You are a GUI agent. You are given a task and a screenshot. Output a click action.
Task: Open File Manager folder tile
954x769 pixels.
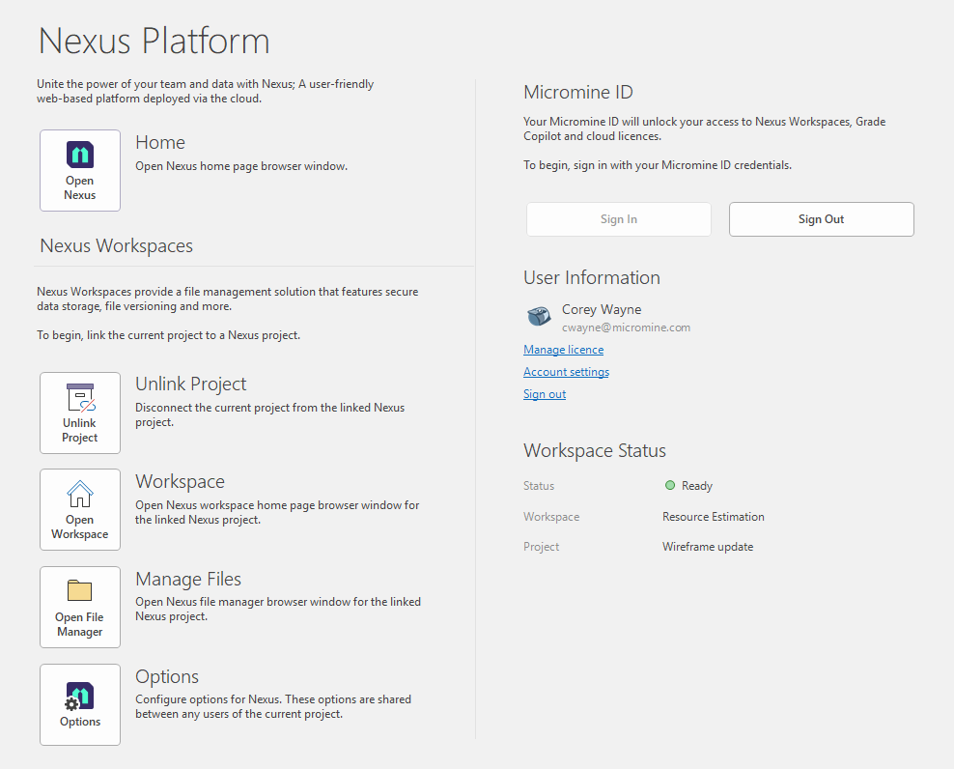[80, 607]
